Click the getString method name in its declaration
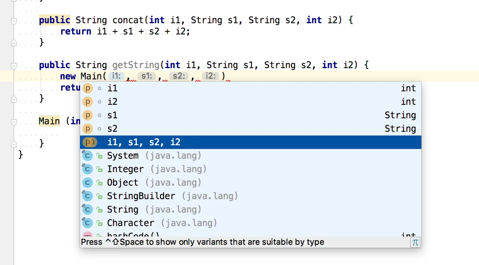Screen dimensions: 479x265 point(136,65)
